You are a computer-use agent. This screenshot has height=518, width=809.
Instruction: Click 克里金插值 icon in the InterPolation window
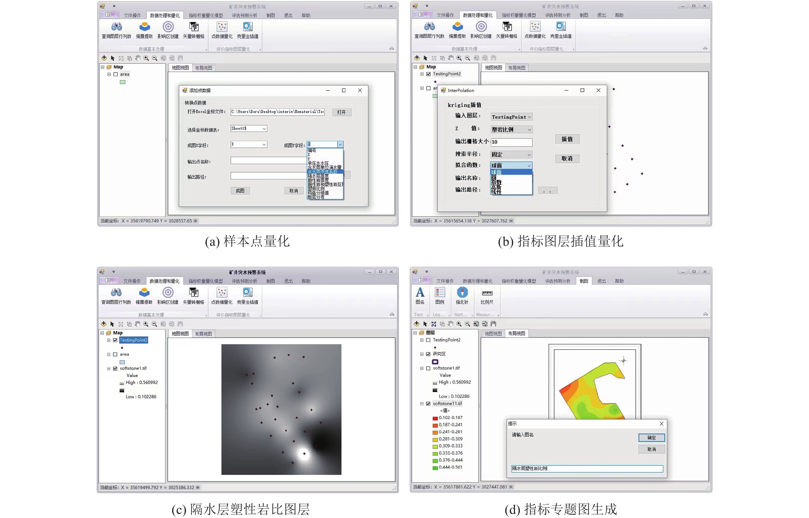(561, 27)
